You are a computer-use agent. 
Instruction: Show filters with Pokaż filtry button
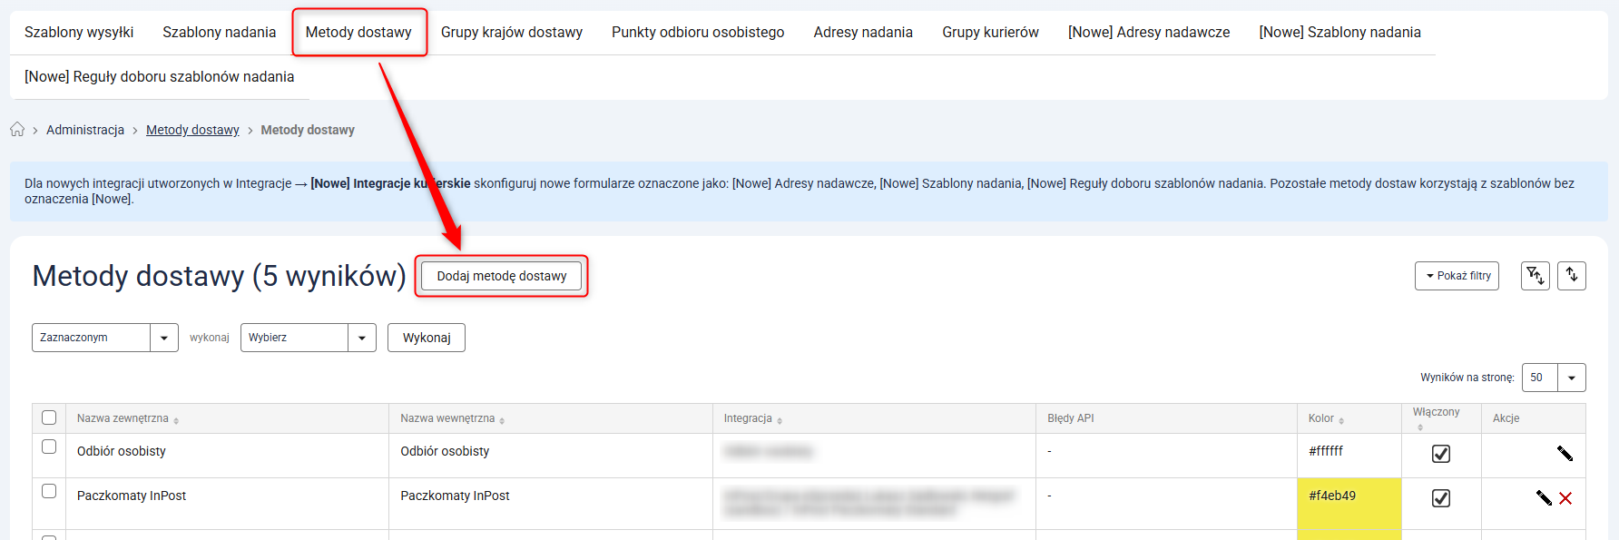coord(1457,276)
